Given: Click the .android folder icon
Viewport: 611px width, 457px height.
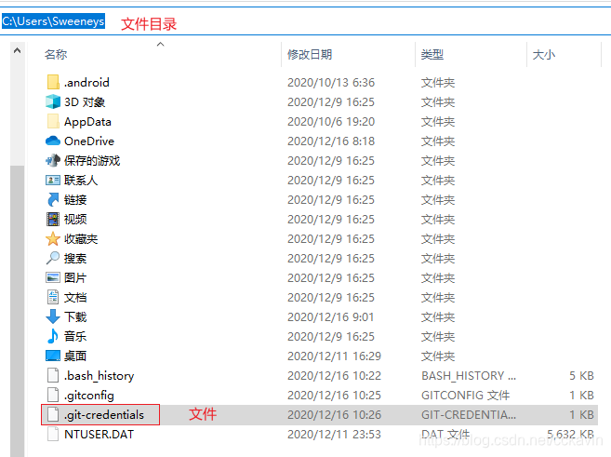Looking at the screenshot, I should (53, 82).
